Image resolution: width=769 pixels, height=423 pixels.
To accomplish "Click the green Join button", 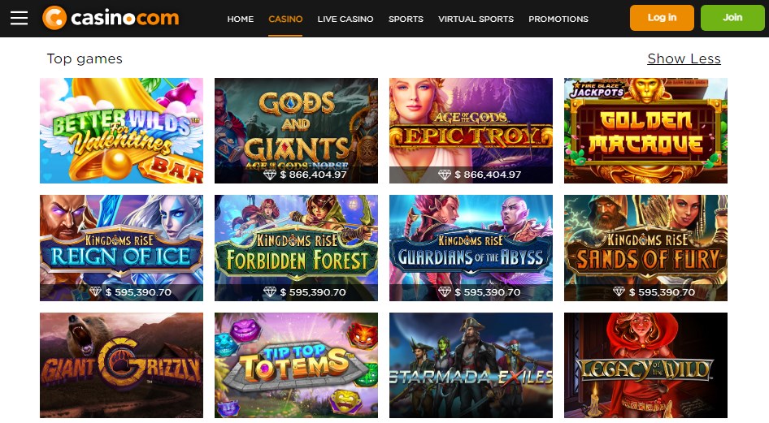I will click(x=732, y=18).
